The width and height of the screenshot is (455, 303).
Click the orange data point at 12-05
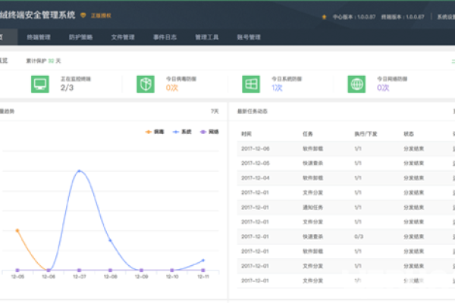tap(17, 230)
